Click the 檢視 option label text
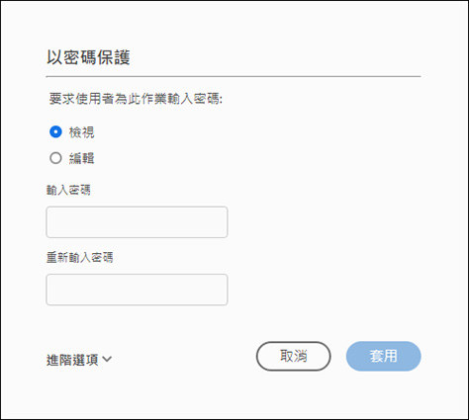Image resolution: width=469 pixels, height=420 pixels. click(82, 132)
